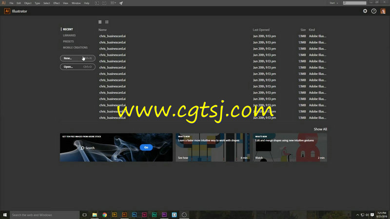Image resolution: width=390 pixels, height=219 pixels.
Task: Open the Select menu
Action: coord(46,3)
